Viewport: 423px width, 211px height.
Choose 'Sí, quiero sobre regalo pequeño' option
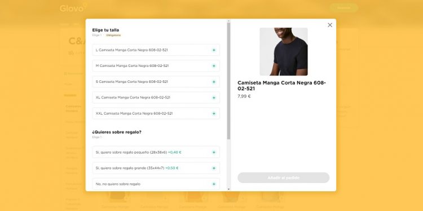(x=156, y=152)
